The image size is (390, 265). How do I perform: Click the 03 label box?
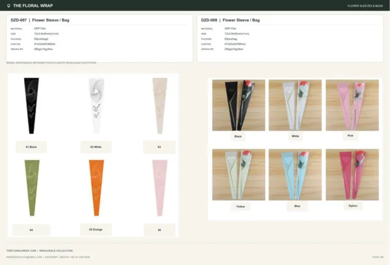pos(159,147)
